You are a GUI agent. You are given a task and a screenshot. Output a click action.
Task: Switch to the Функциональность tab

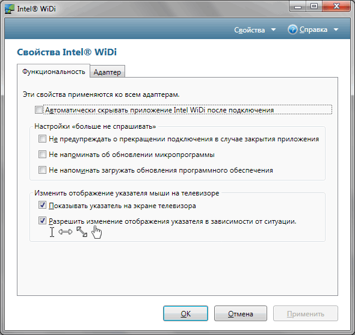click(x=54, y=72)
